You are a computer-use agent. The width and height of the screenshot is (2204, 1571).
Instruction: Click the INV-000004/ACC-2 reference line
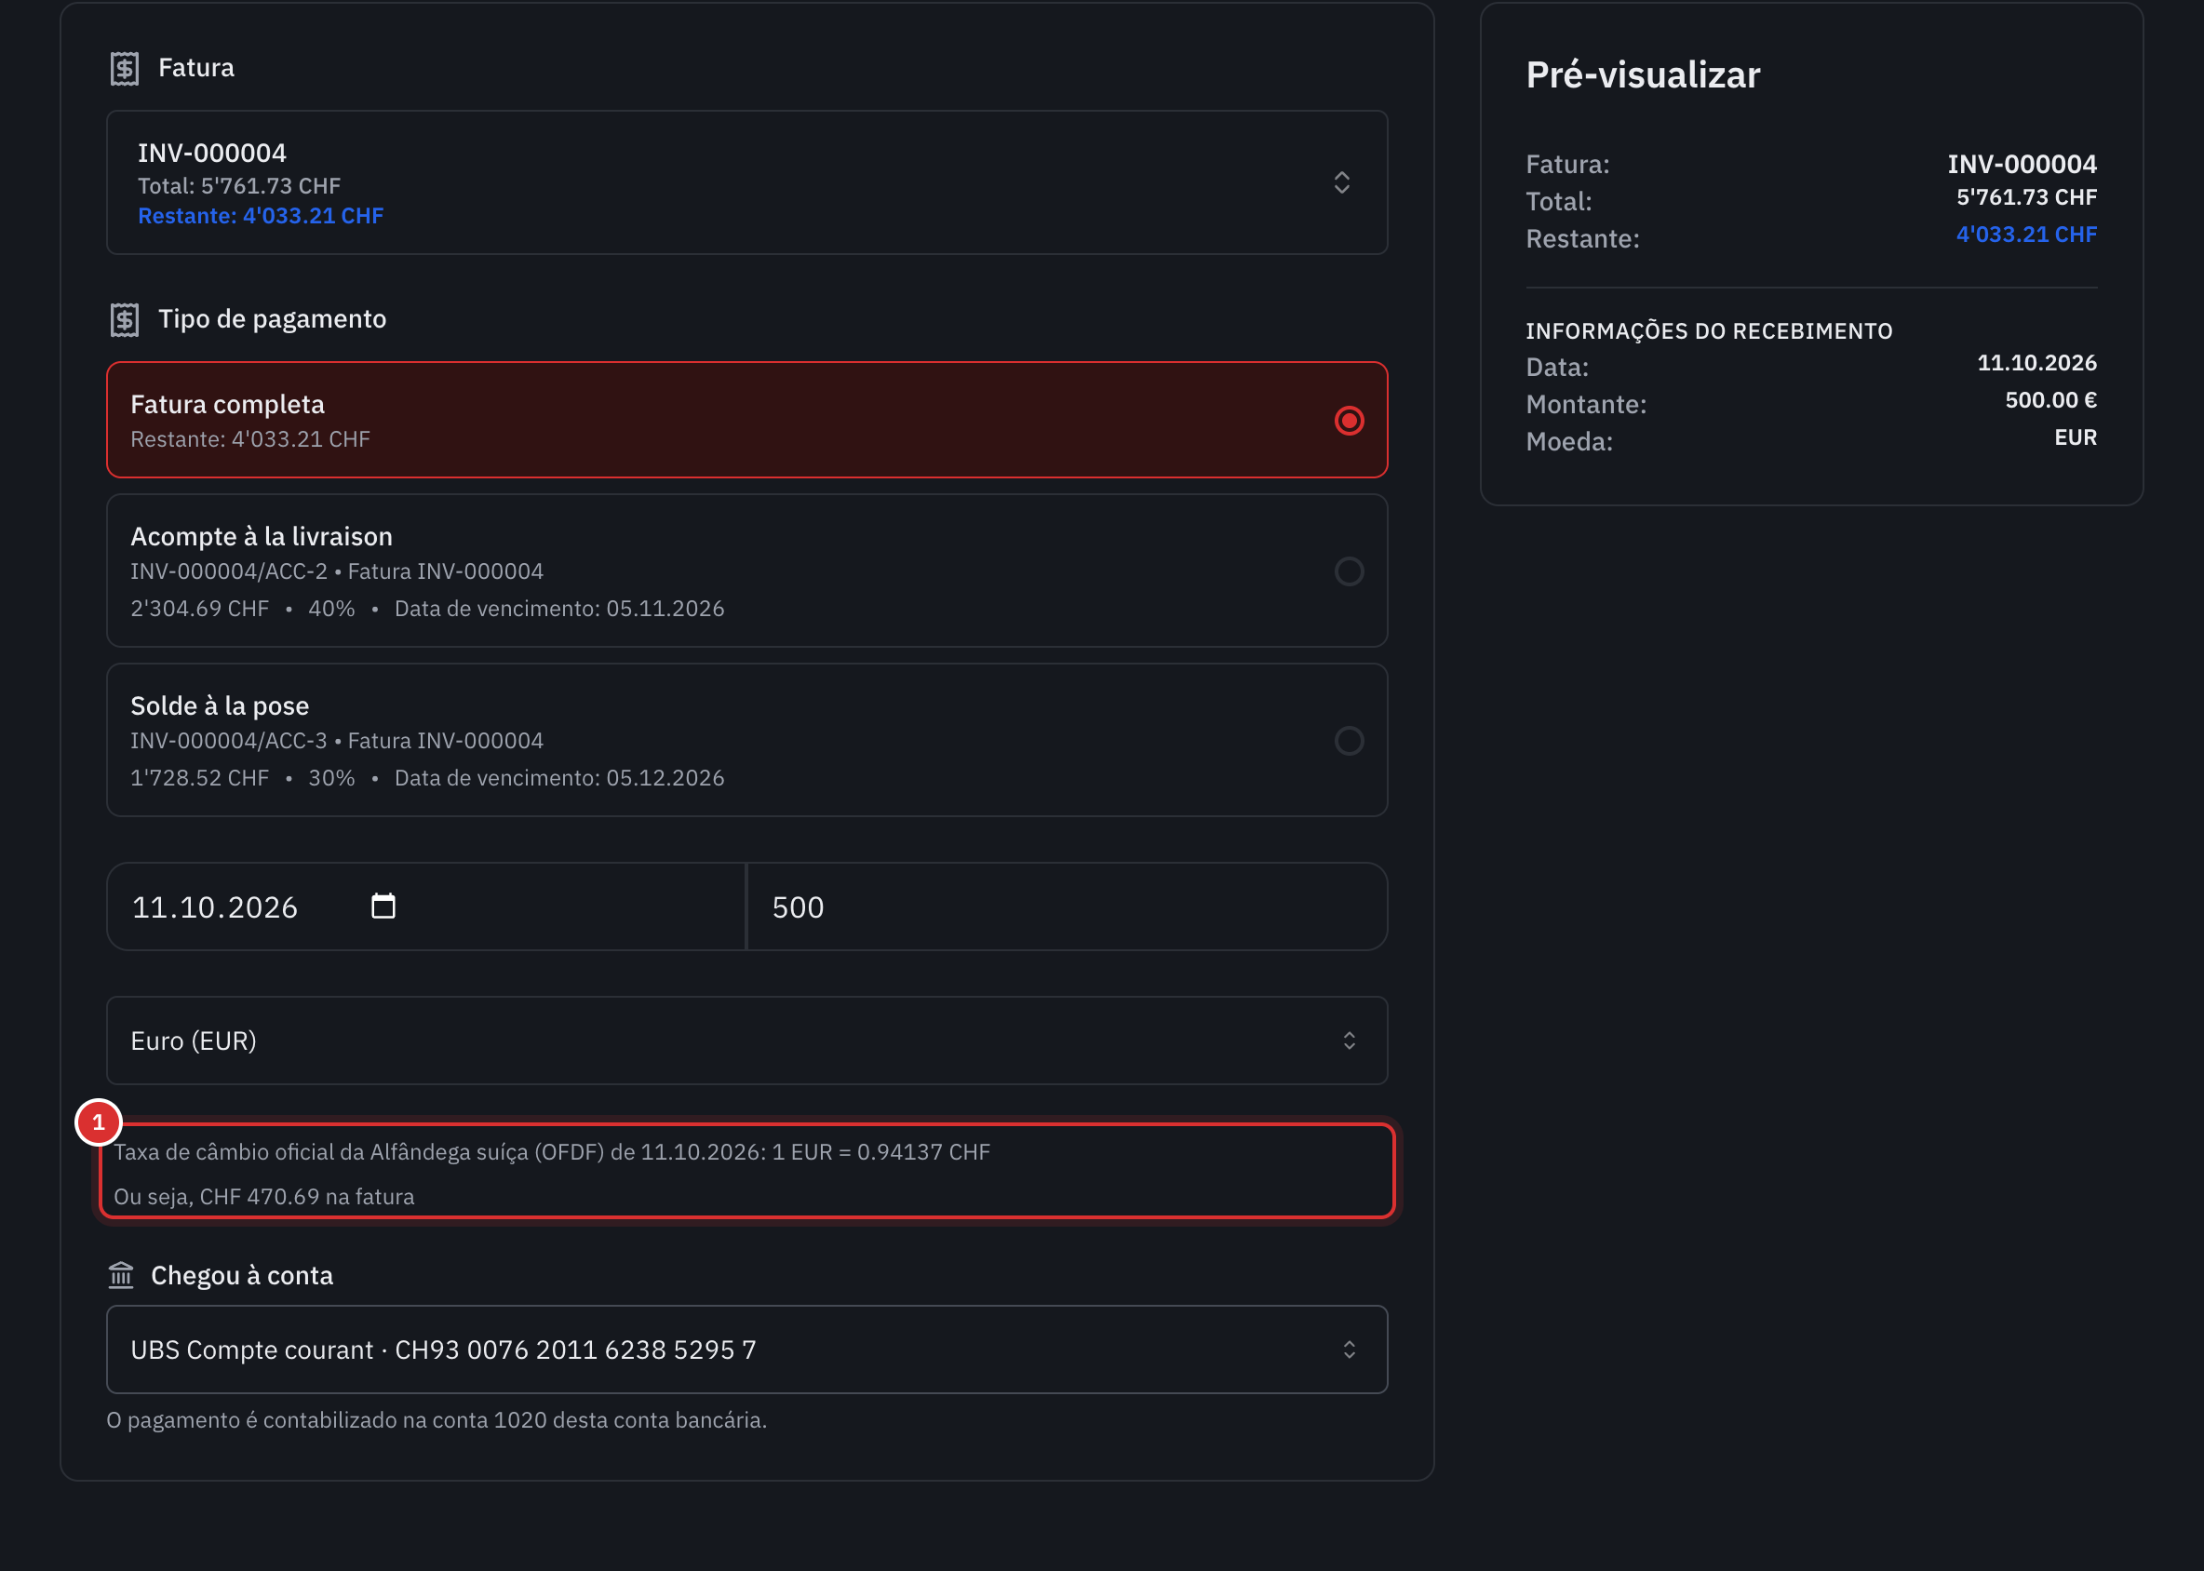pyautogui.click(x=337, y=571)
